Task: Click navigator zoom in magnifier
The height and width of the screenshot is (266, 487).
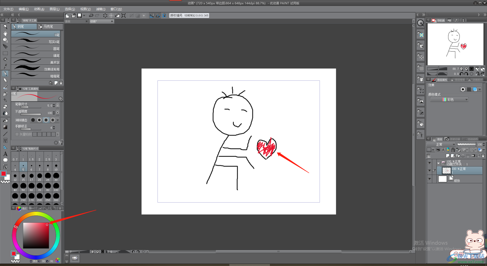Action: [466, 69]
